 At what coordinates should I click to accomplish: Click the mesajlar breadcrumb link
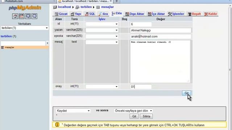(x=107, y=7)
